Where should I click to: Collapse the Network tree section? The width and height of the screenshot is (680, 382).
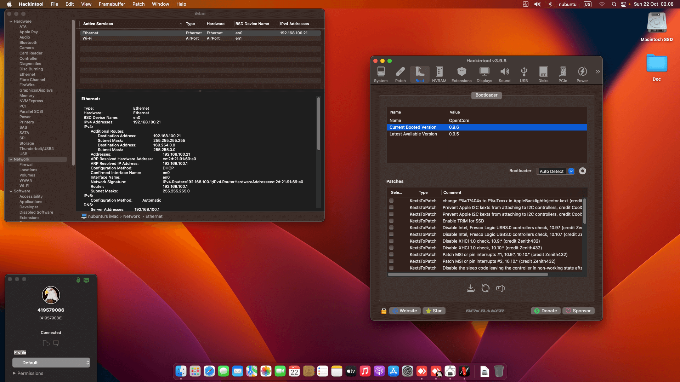click(x=11, y=159)
